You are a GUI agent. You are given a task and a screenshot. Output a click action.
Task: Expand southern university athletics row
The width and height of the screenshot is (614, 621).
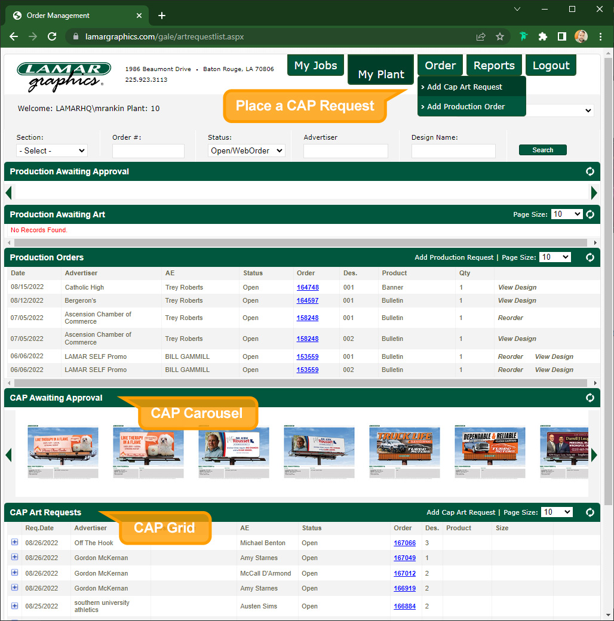15,606
